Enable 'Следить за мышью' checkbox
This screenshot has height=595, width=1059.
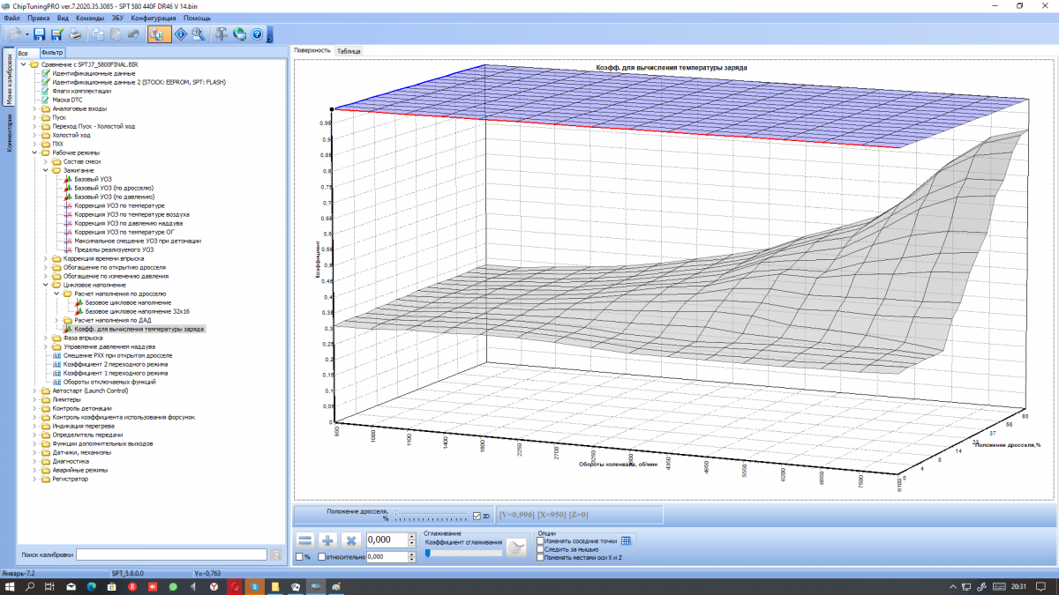(x=540, y=549)
